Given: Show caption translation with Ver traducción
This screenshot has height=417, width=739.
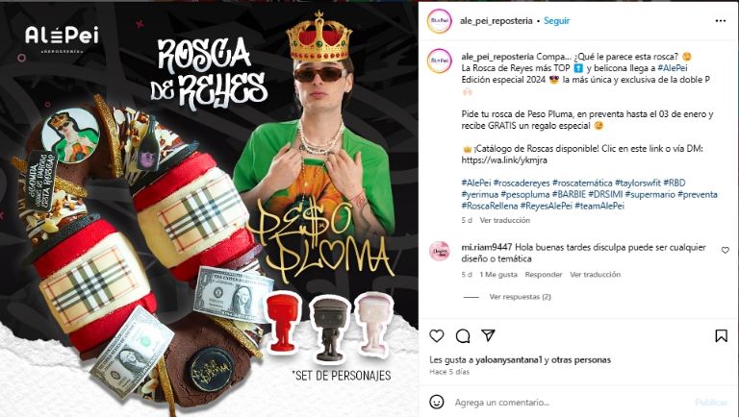Looking at the screenshot, I should click(505, 220).
